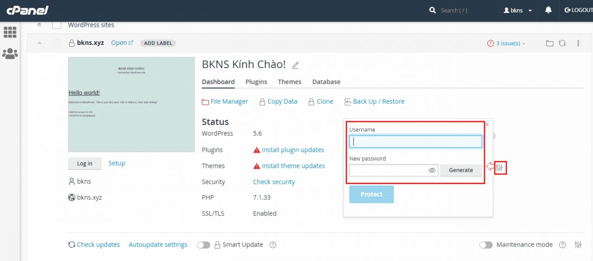Image resolution: width=593 pixels, height=261 pixels.
Task: Refresh the bkns.xyz site entry
Action: tap(562, 43)
